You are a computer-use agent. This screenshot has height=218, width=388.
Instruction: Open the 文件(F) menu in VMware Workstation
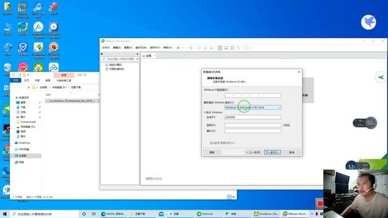105,47
